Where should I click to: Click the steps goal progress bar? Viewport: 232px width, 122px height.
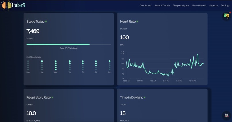pos(69,44)
